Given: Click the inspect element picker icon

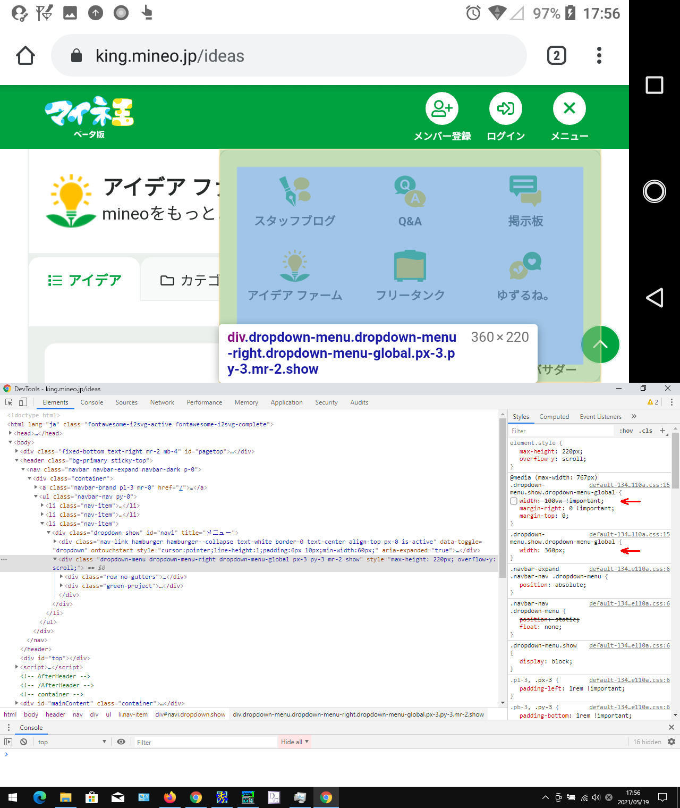Looking at the screenshot, I should 9,402.
